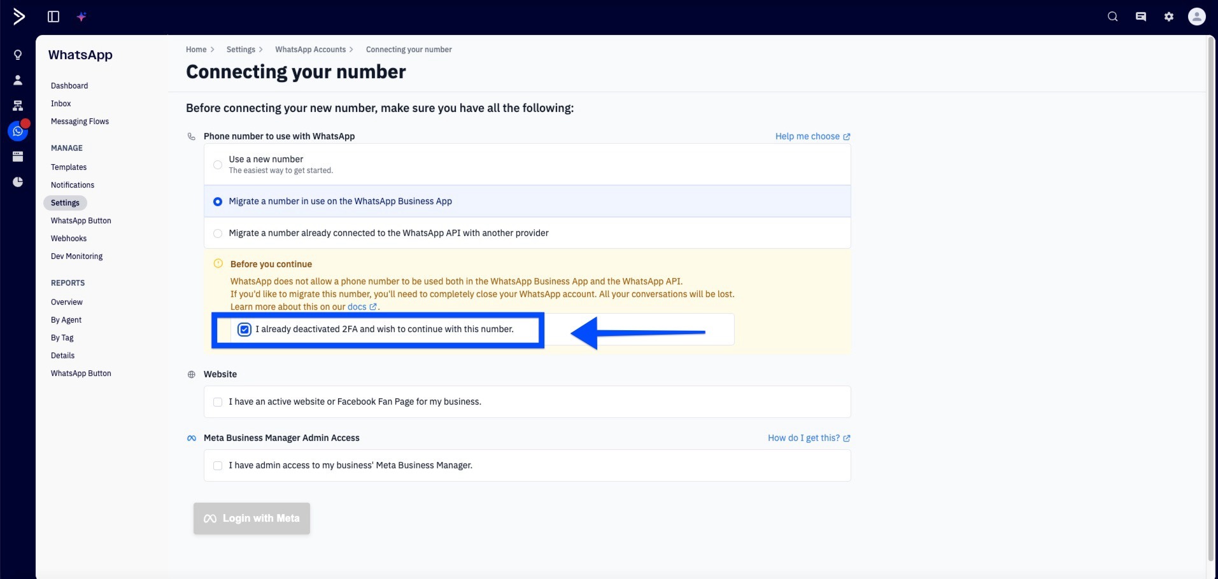Screen dimensions: 1218x579
Task: Open Messaging Flows in sidebar
Action: pyautogui.click(x=80, y=122)
